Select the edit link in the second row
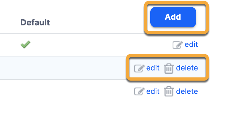The image size is (228, 132). [153, 68]
